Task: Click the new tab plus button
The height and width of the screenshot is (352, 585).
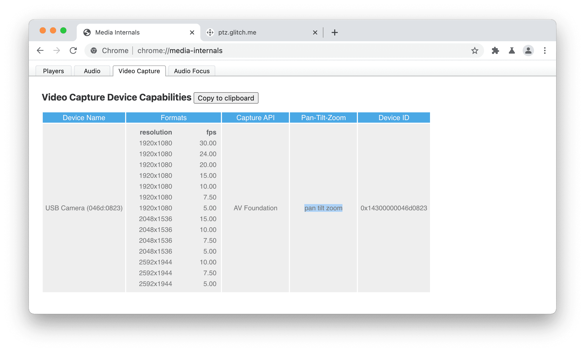Action: coord(334,32)
